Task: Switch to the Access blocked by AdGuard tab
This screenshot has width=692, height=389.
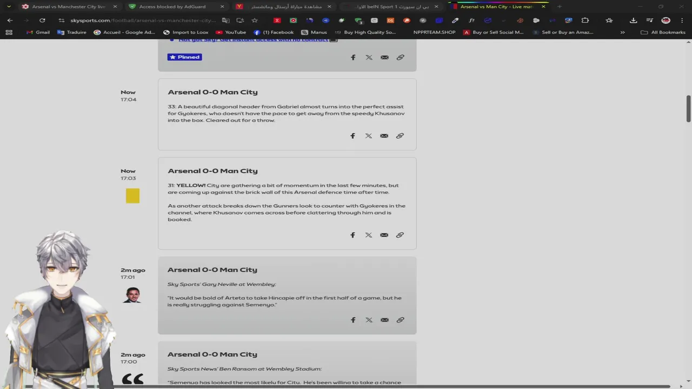Action: [177, 6]
